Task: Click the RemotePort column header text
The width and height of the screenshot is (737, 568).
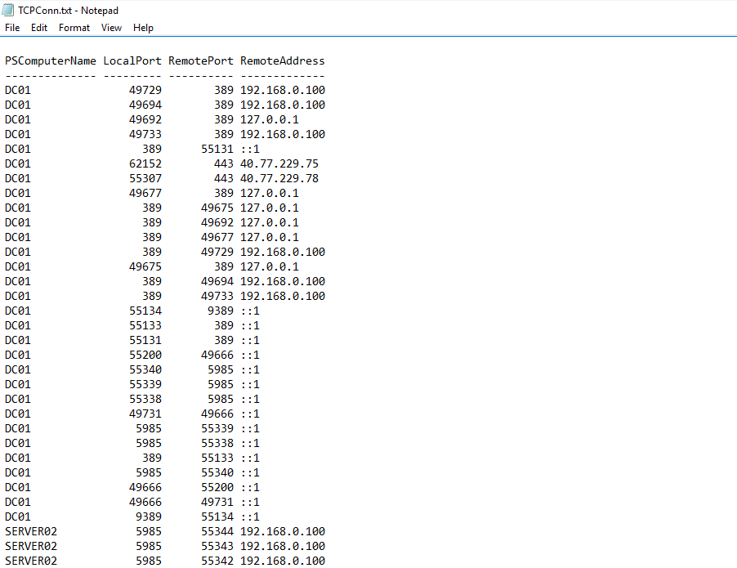Action: 201,60
